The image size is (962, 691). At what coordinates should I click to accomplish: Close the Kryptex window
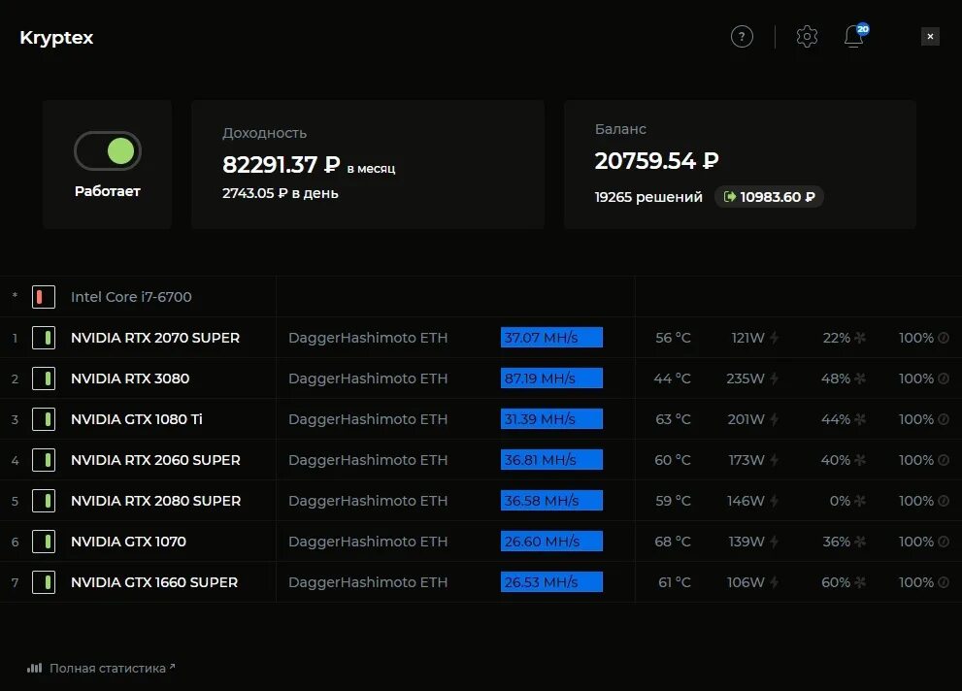pyautogui.click(x=930, y=37)
